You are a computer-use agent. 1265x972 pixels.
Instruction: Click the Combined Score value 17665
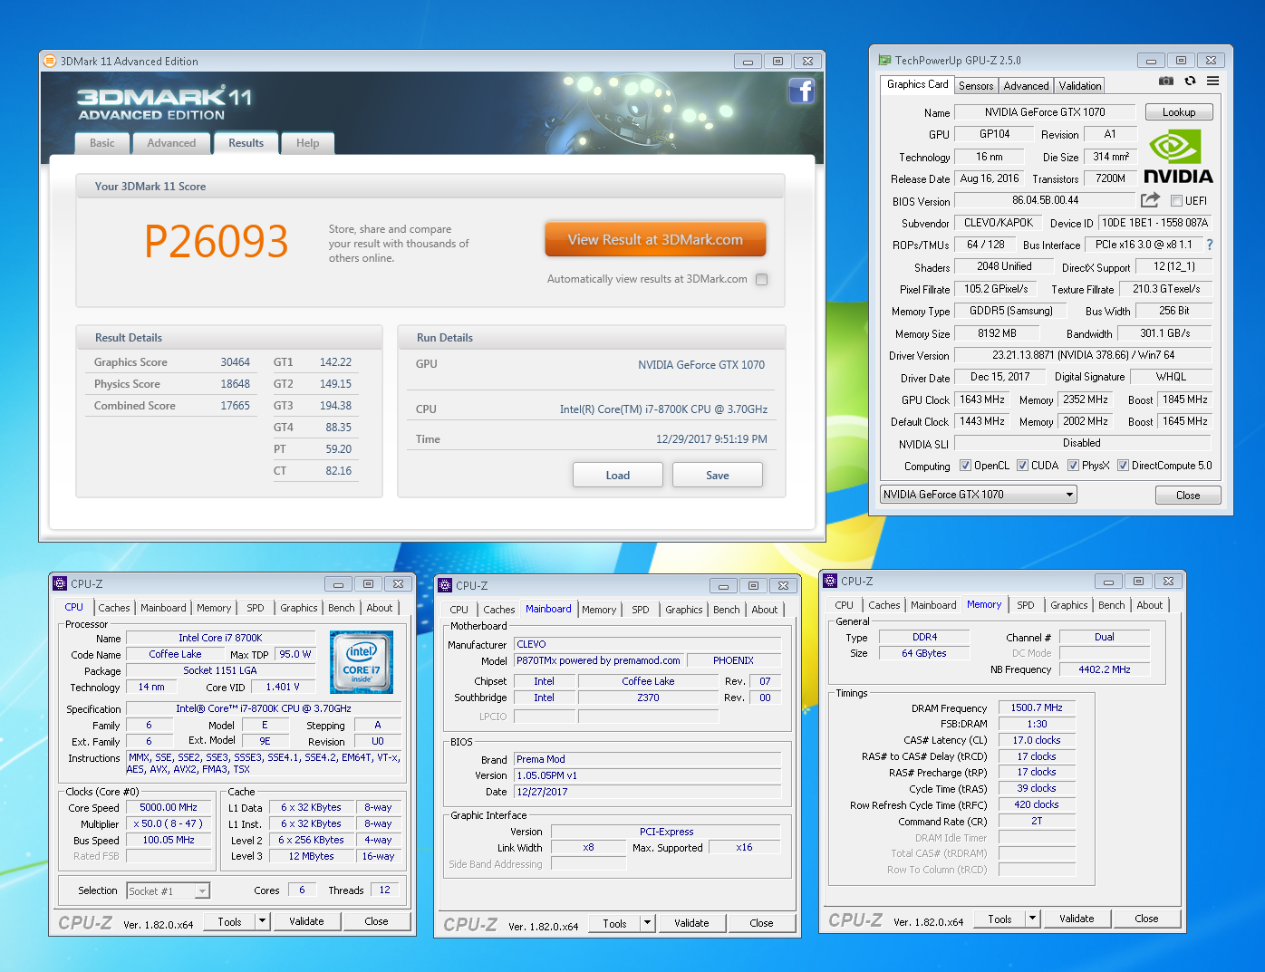235,406
